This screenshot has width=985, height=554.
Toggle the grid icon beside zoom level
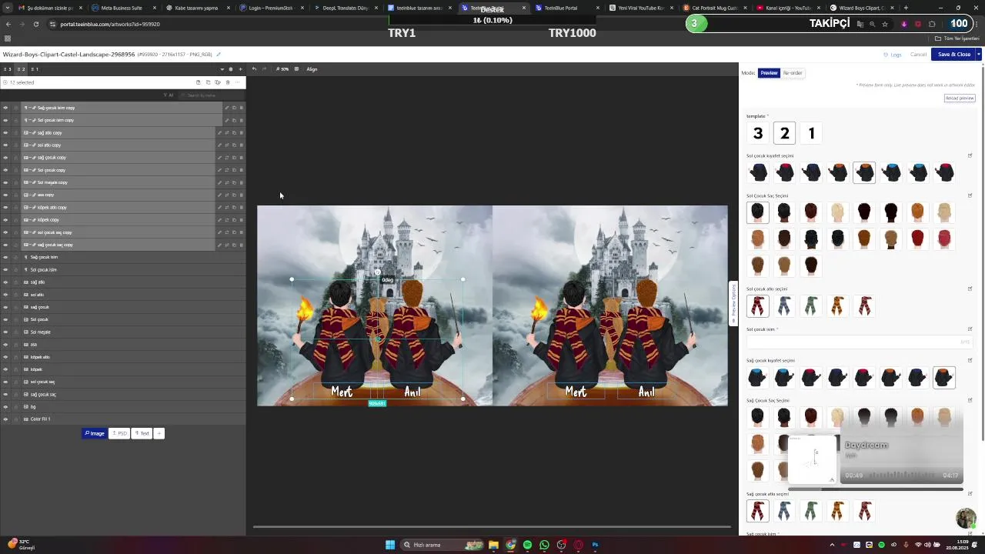(296, 69)
